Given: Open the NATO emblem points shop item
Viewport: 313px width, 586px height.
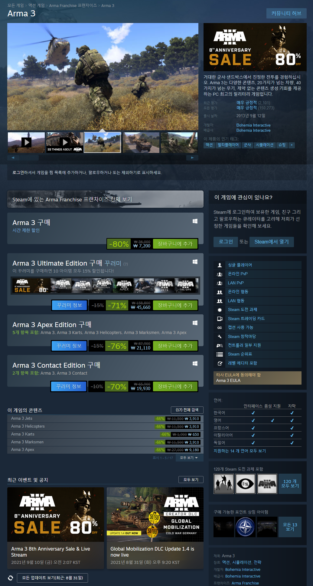Looking at the screenshot, I should (245, 527).
